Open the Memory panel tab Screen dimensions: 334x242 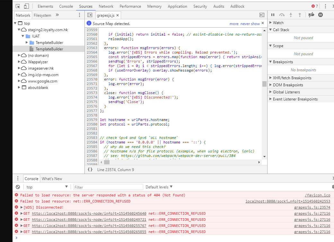click(x=154, y=6)
